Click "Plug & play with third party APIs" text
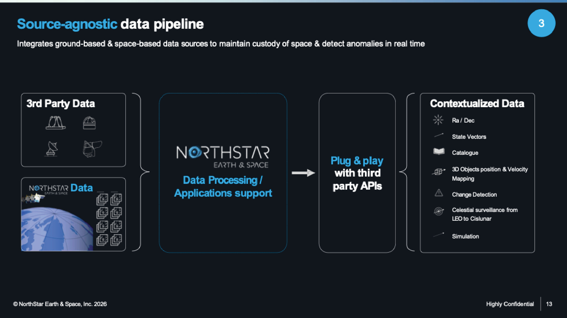 pos(357,173)
